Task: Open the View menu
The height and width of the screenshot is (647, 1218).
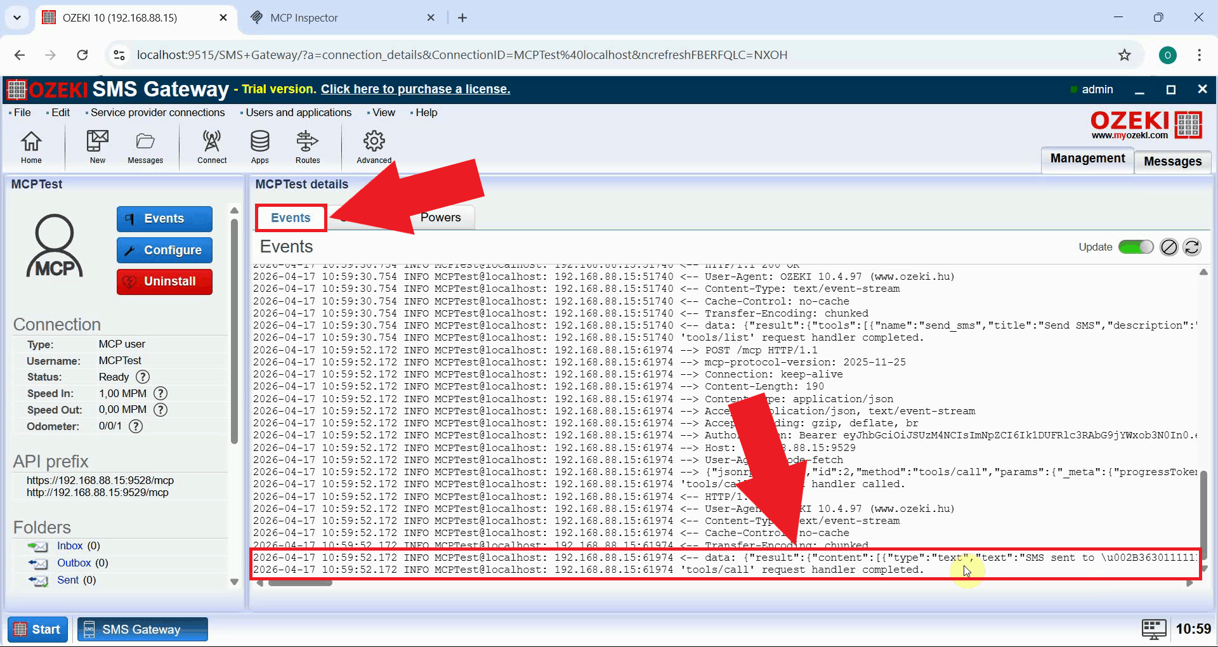Action: (x=383, y=112)
